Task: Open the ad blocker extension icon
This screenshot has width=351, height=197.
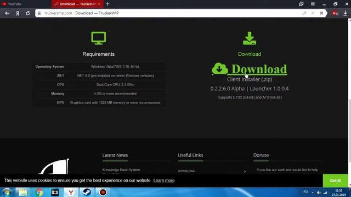Action: pyautogui.click(x=335, y=13)
